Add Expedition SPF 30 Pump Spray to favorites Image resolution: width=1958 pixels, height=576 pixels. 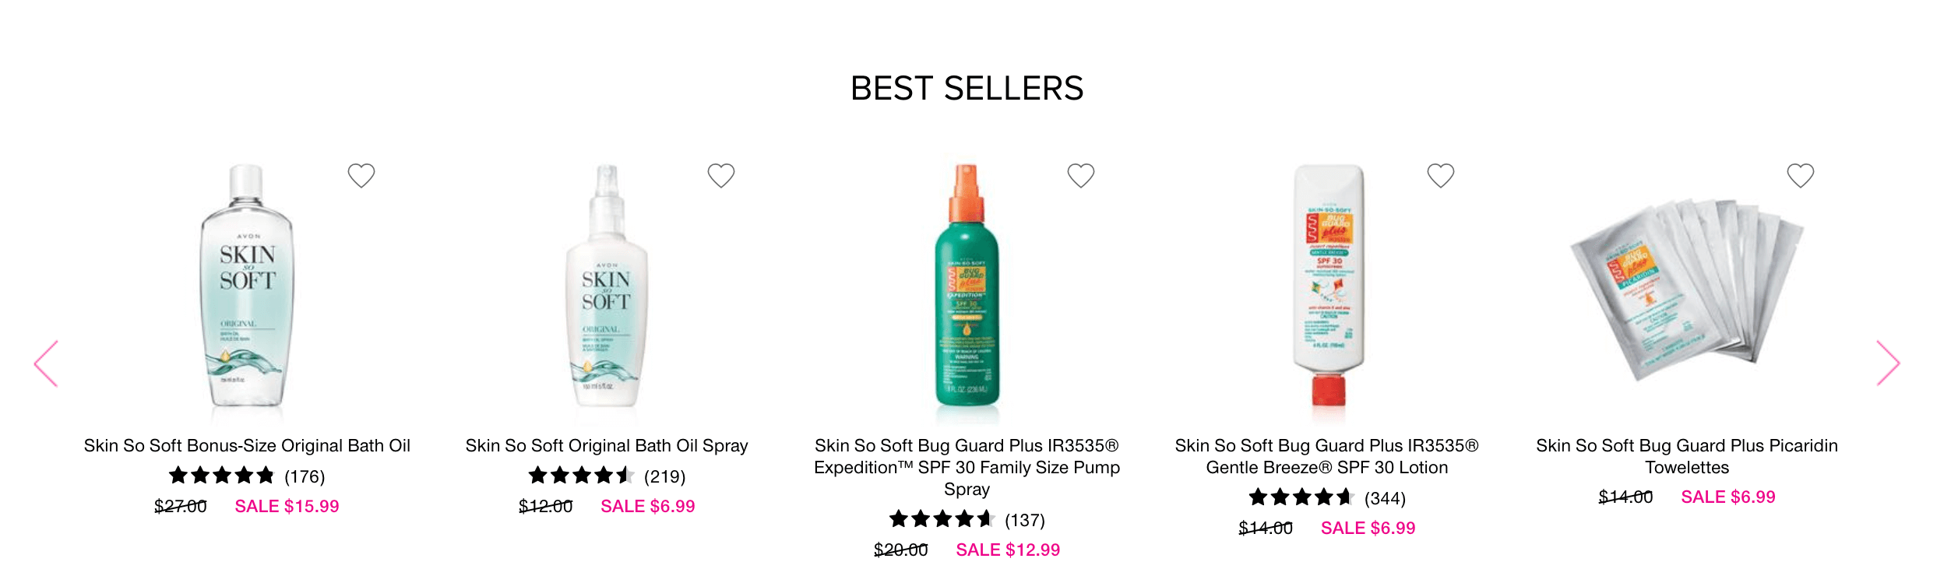pyautogui.click(x=1081, y=176)
